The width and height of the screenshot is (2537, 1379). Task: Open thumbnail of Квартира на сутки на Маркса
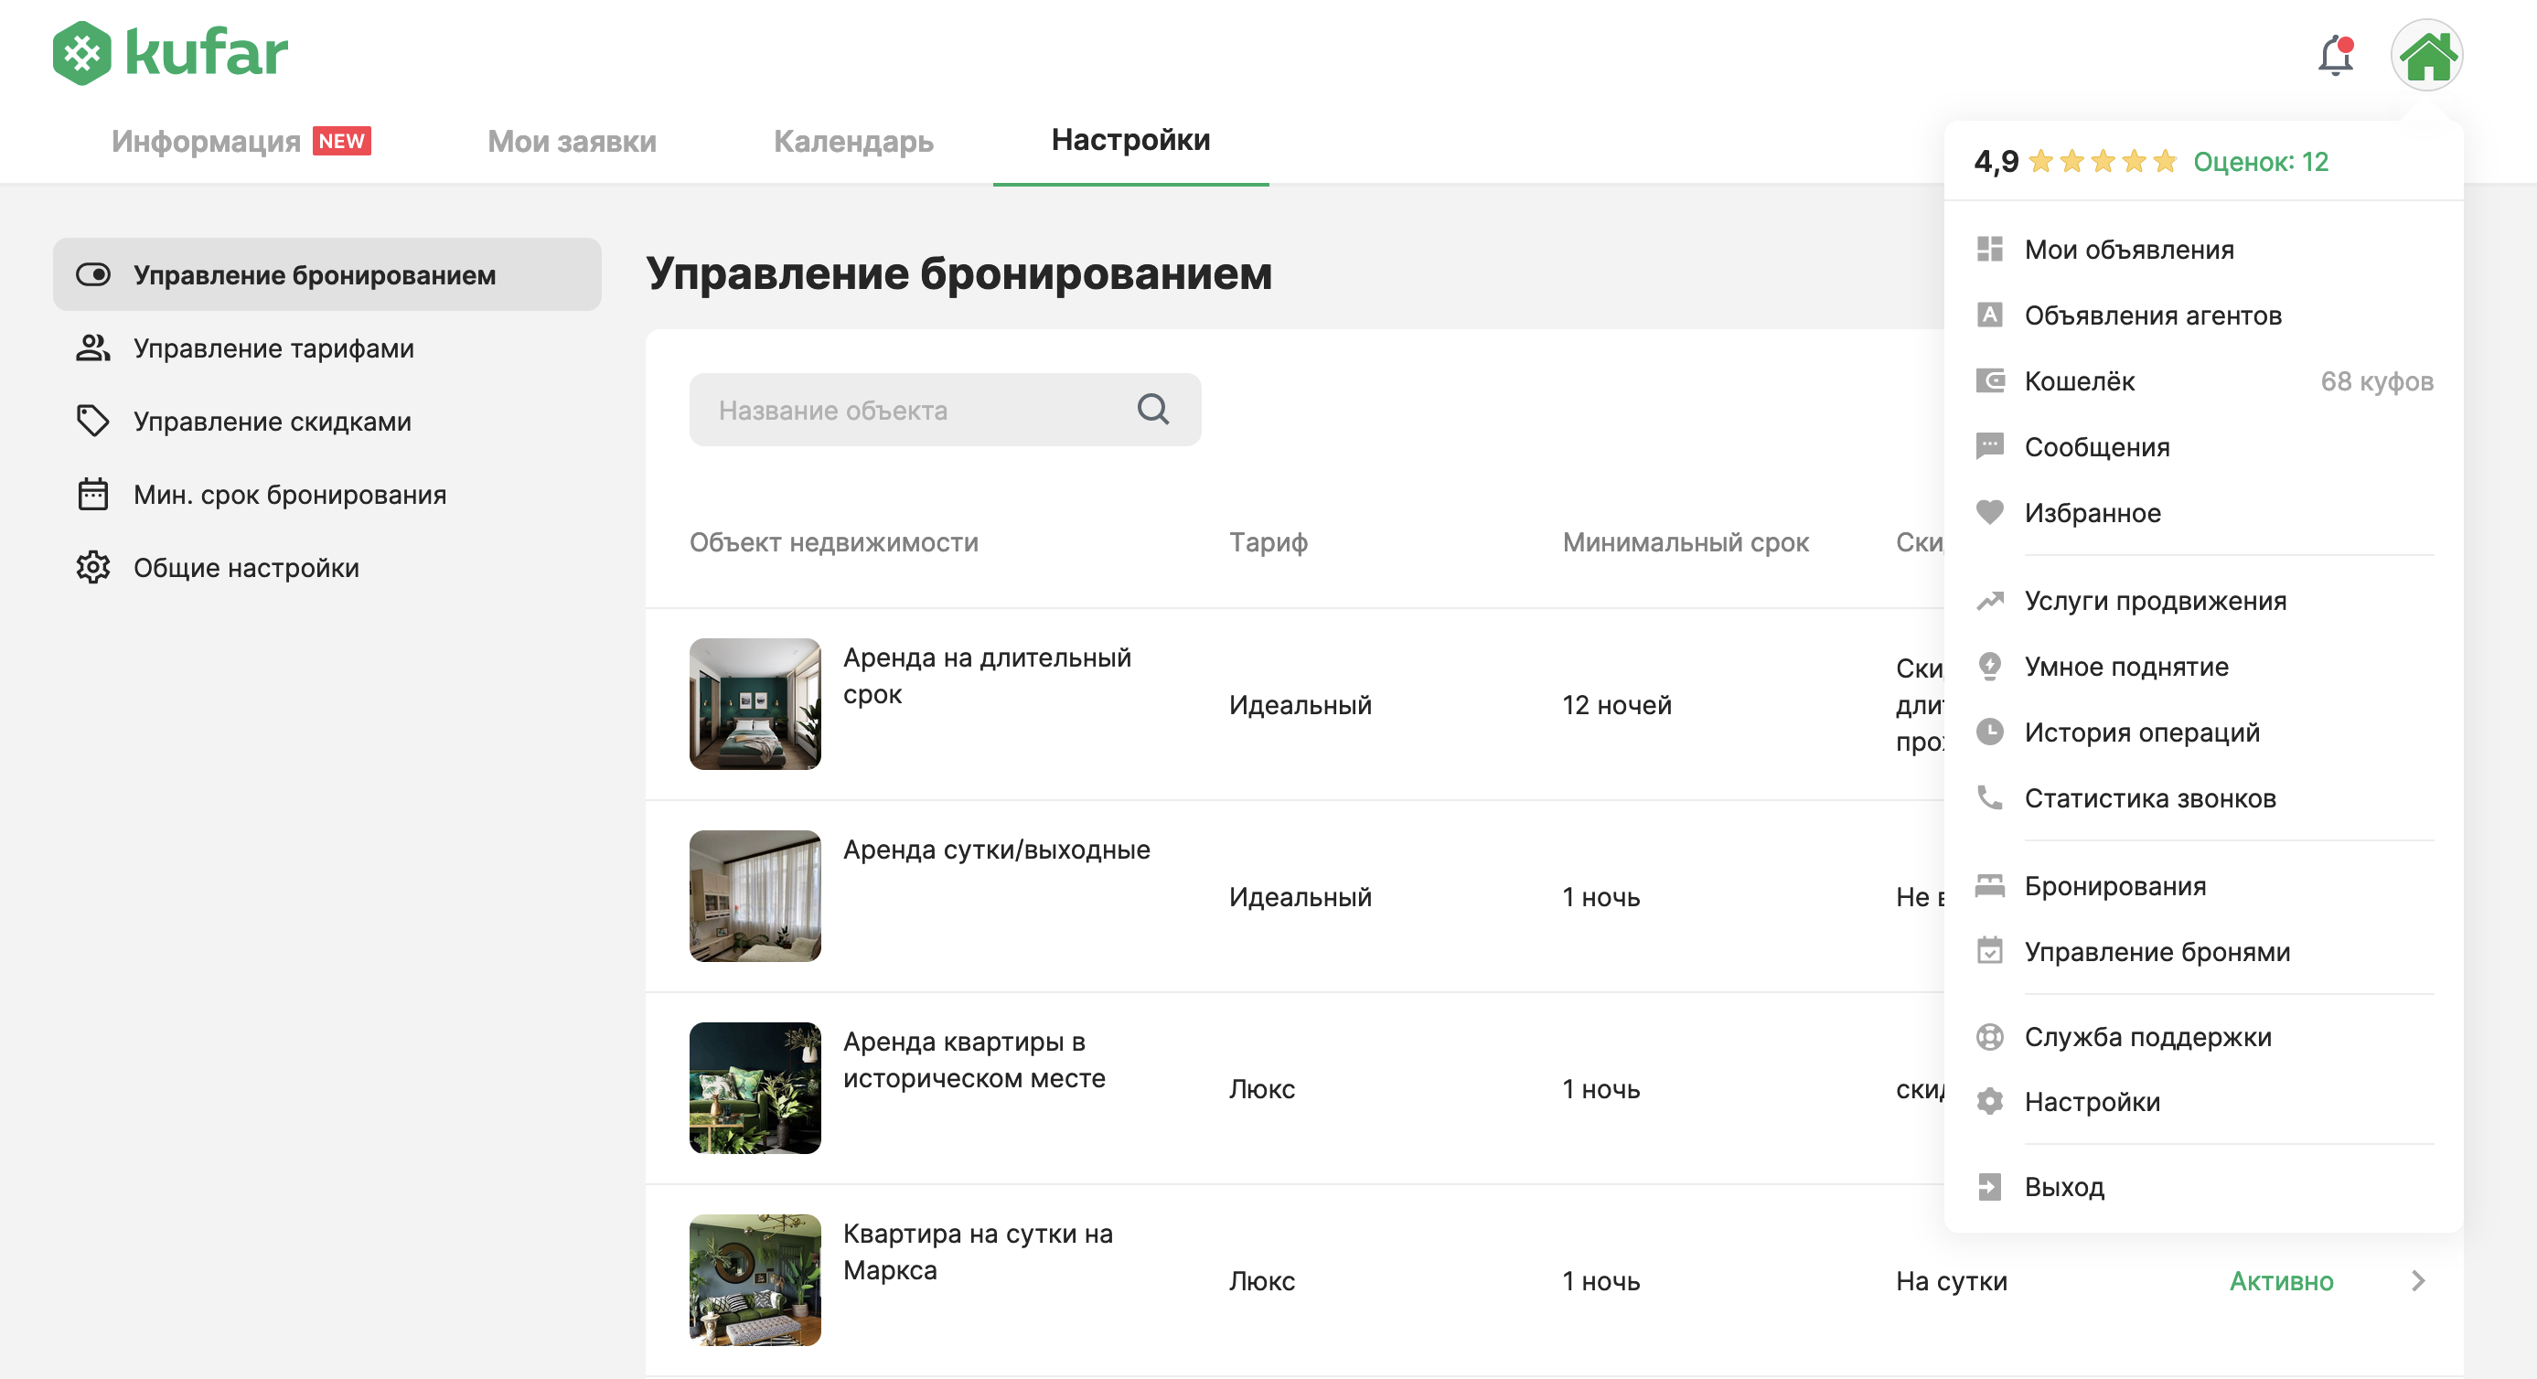click(x=755, y=1279)
